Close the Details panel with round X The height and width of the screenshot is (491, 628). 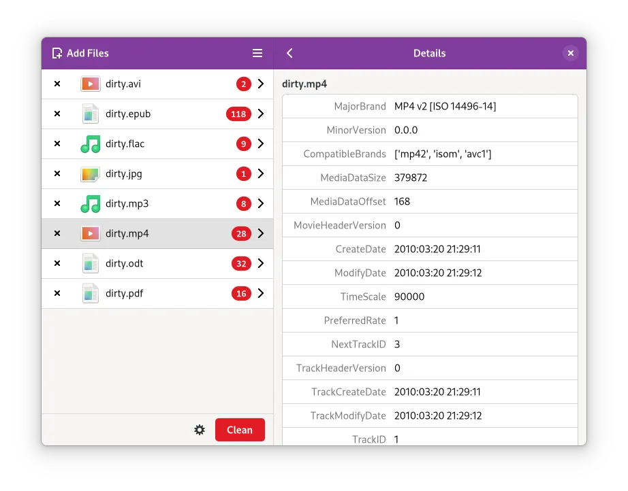tap(571, 53)
